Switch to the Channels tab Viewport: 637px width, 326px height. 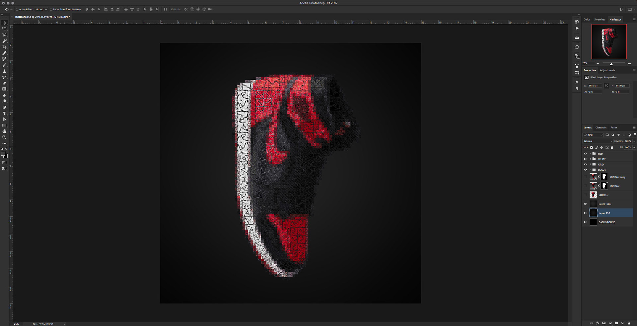(x=601, y=128)
